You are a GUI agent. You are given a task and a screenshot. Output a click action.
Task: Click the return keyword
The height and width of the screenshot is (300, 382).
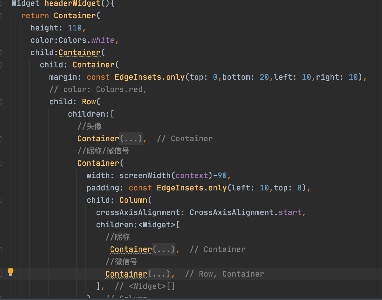coord(35,16)
